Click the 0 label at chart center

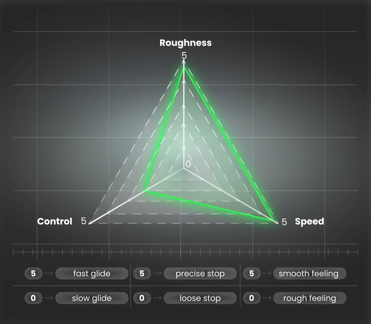(x=188, y=164)
